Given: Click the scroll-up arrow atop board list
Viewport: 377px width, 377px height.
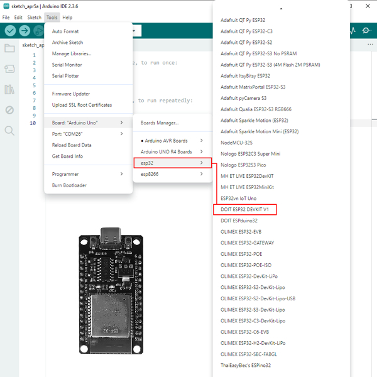Looking at the screenshot, I should (281, 9).
